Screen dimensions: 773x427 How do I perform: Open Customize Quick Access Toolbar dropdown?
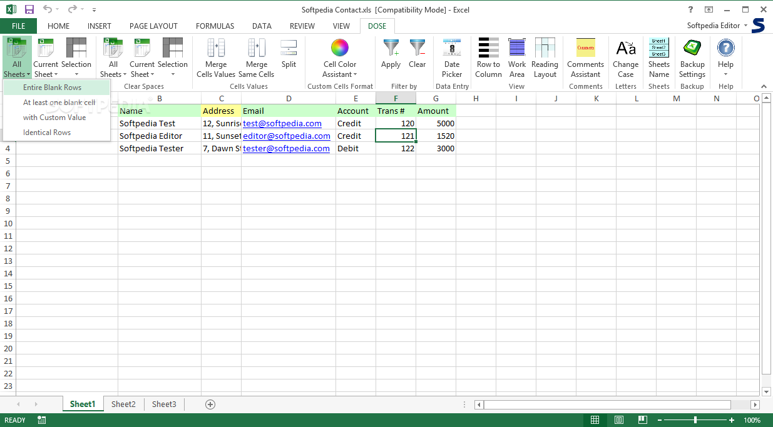click(x=94, y=10)
